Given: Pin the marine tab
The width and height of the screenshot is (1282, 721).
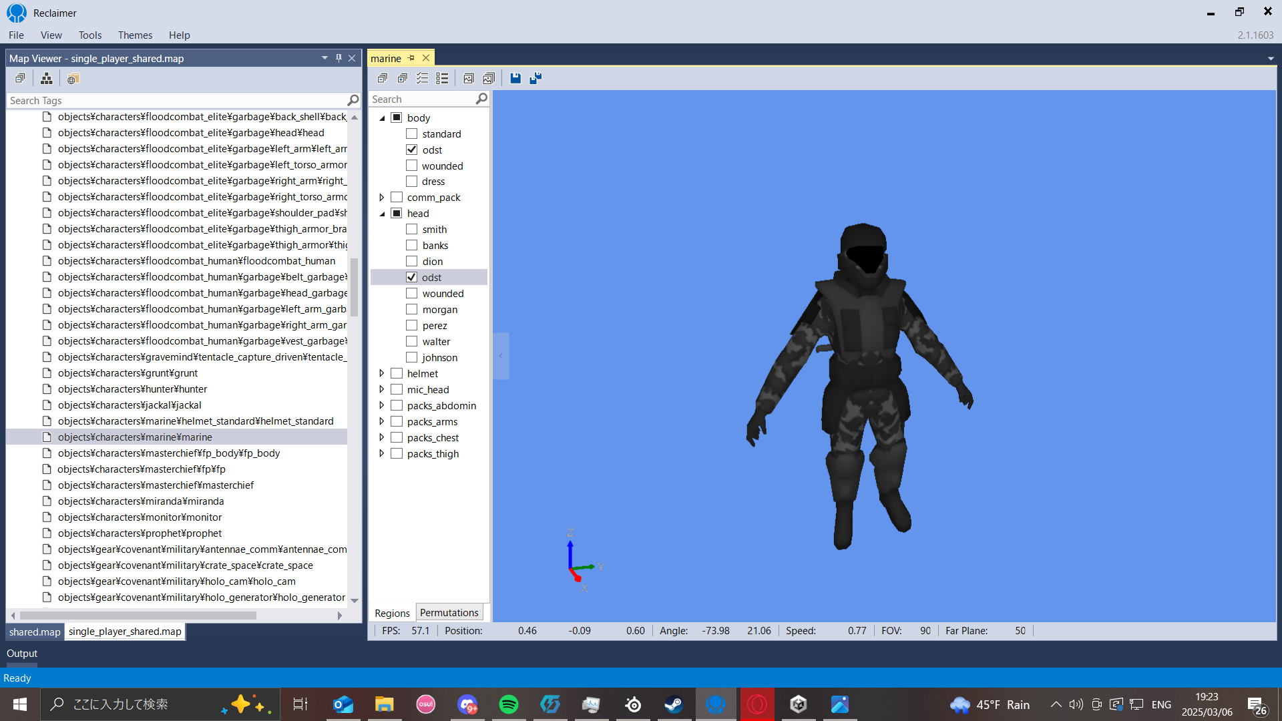Looking at the screenshot, I should pyautogui.click(x=411, y=58).
